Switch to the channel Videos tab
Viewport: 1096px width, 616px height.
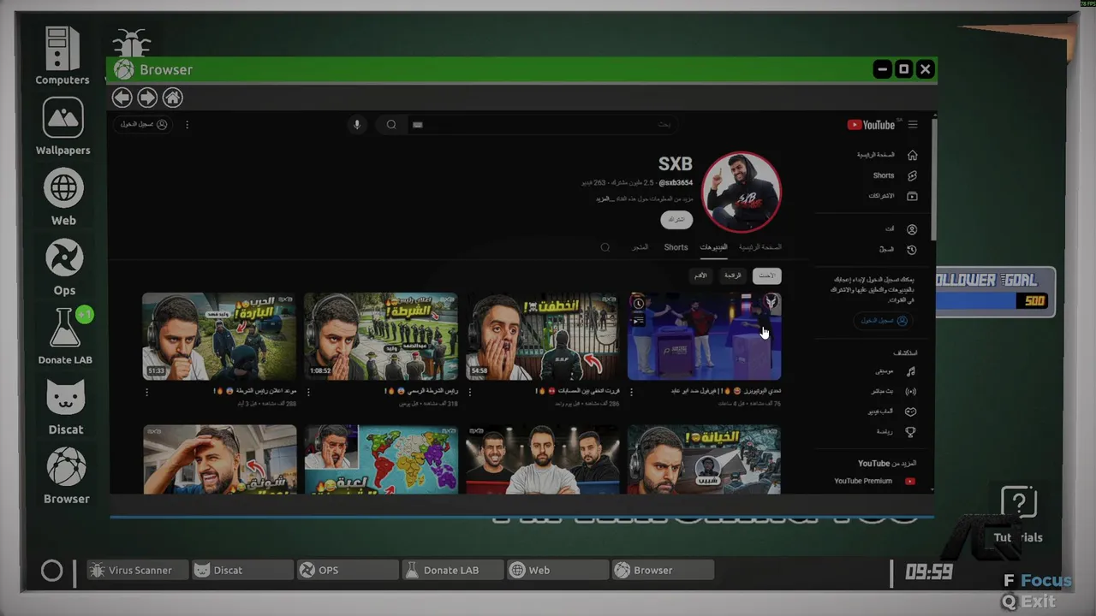713,247
